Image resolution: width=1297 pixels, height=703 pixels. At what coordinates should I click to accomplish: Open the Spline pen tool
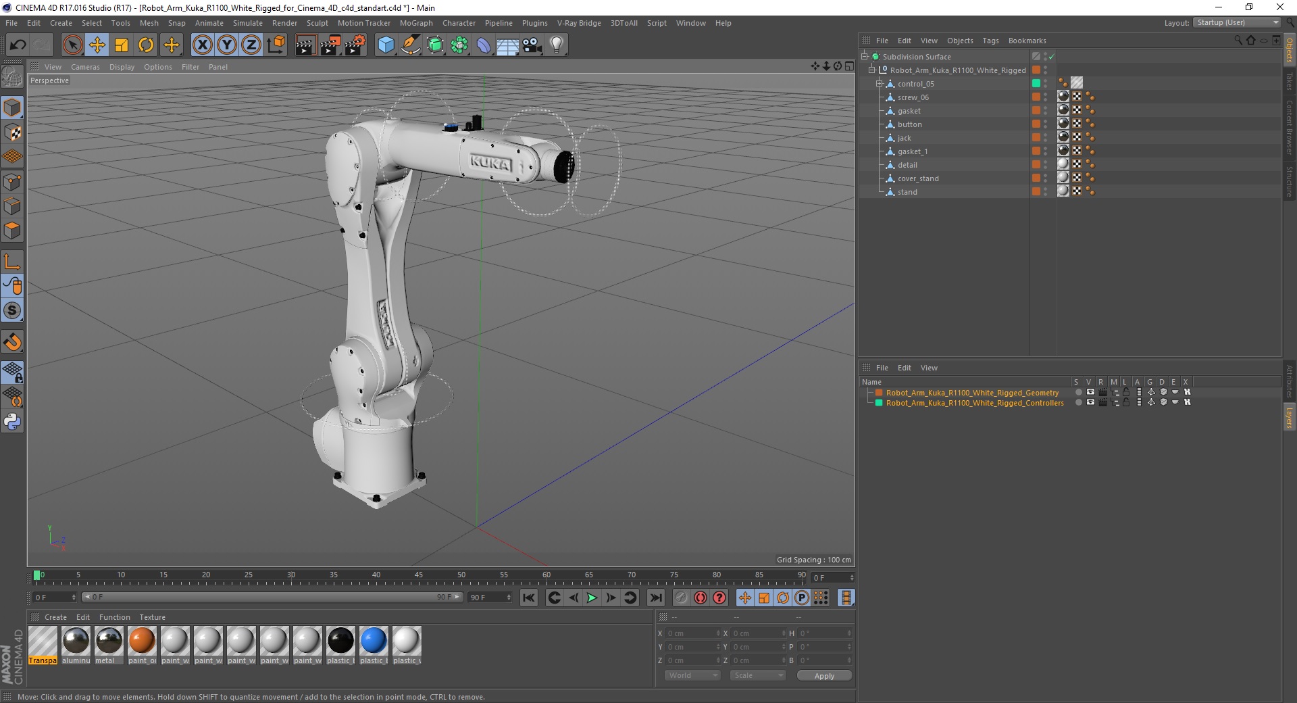[x=410, y=45]
